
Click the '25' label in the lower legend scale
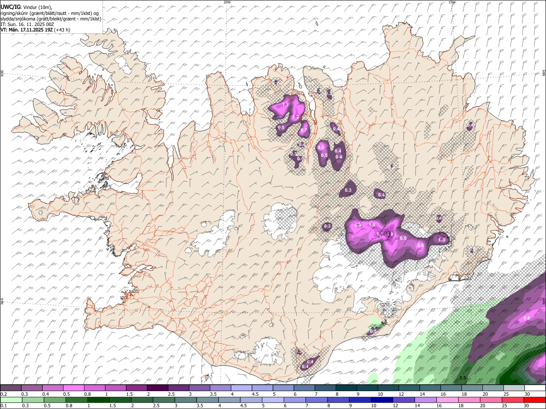point(505,406)
